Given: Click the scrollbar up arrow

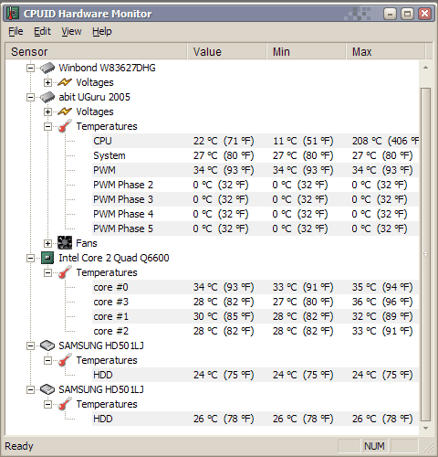Looking at the screenshot, I should (x=425, y=68).
